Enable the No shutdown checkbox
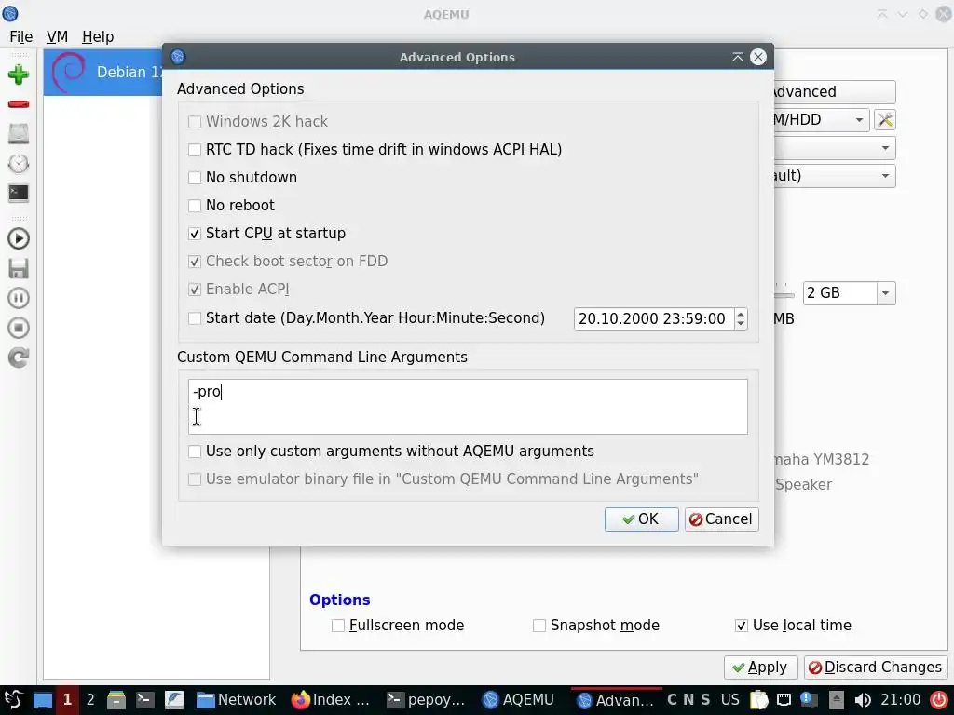This screenshot has width=954, height=715. click(x=195, y=178)
